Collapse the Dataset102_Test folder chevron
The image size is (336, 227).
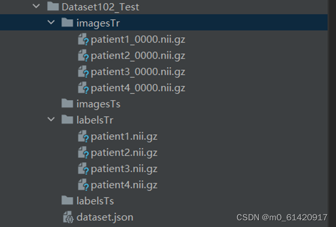36,6
